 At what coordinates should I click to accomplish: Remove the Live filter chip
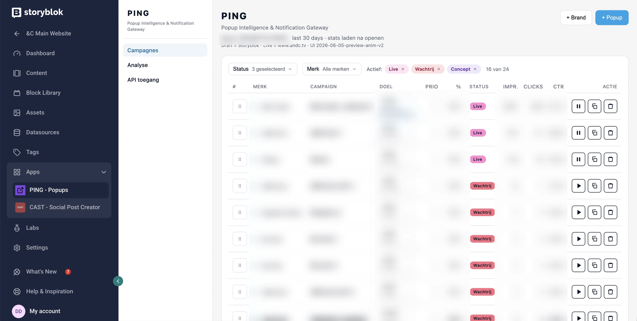[403, 69]
